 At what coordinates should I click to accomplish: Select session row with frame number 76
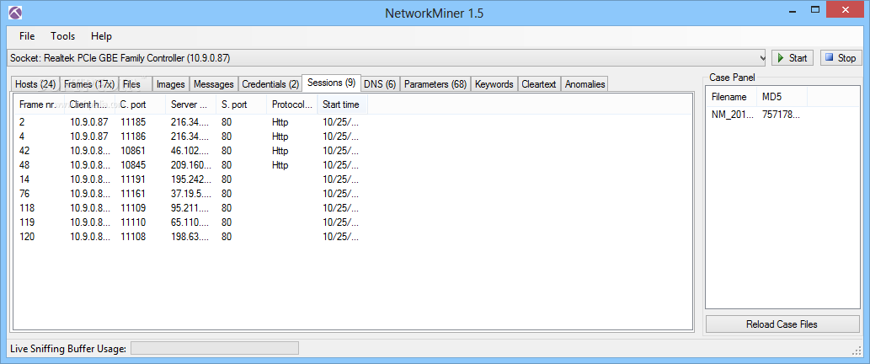tap(191, 194)
